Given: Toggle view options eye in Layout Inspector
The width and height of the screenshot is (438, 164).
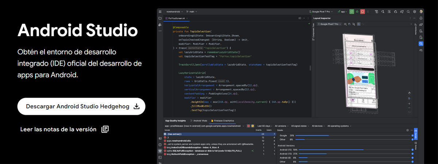Looking at the screenshot, I should 345,24.
